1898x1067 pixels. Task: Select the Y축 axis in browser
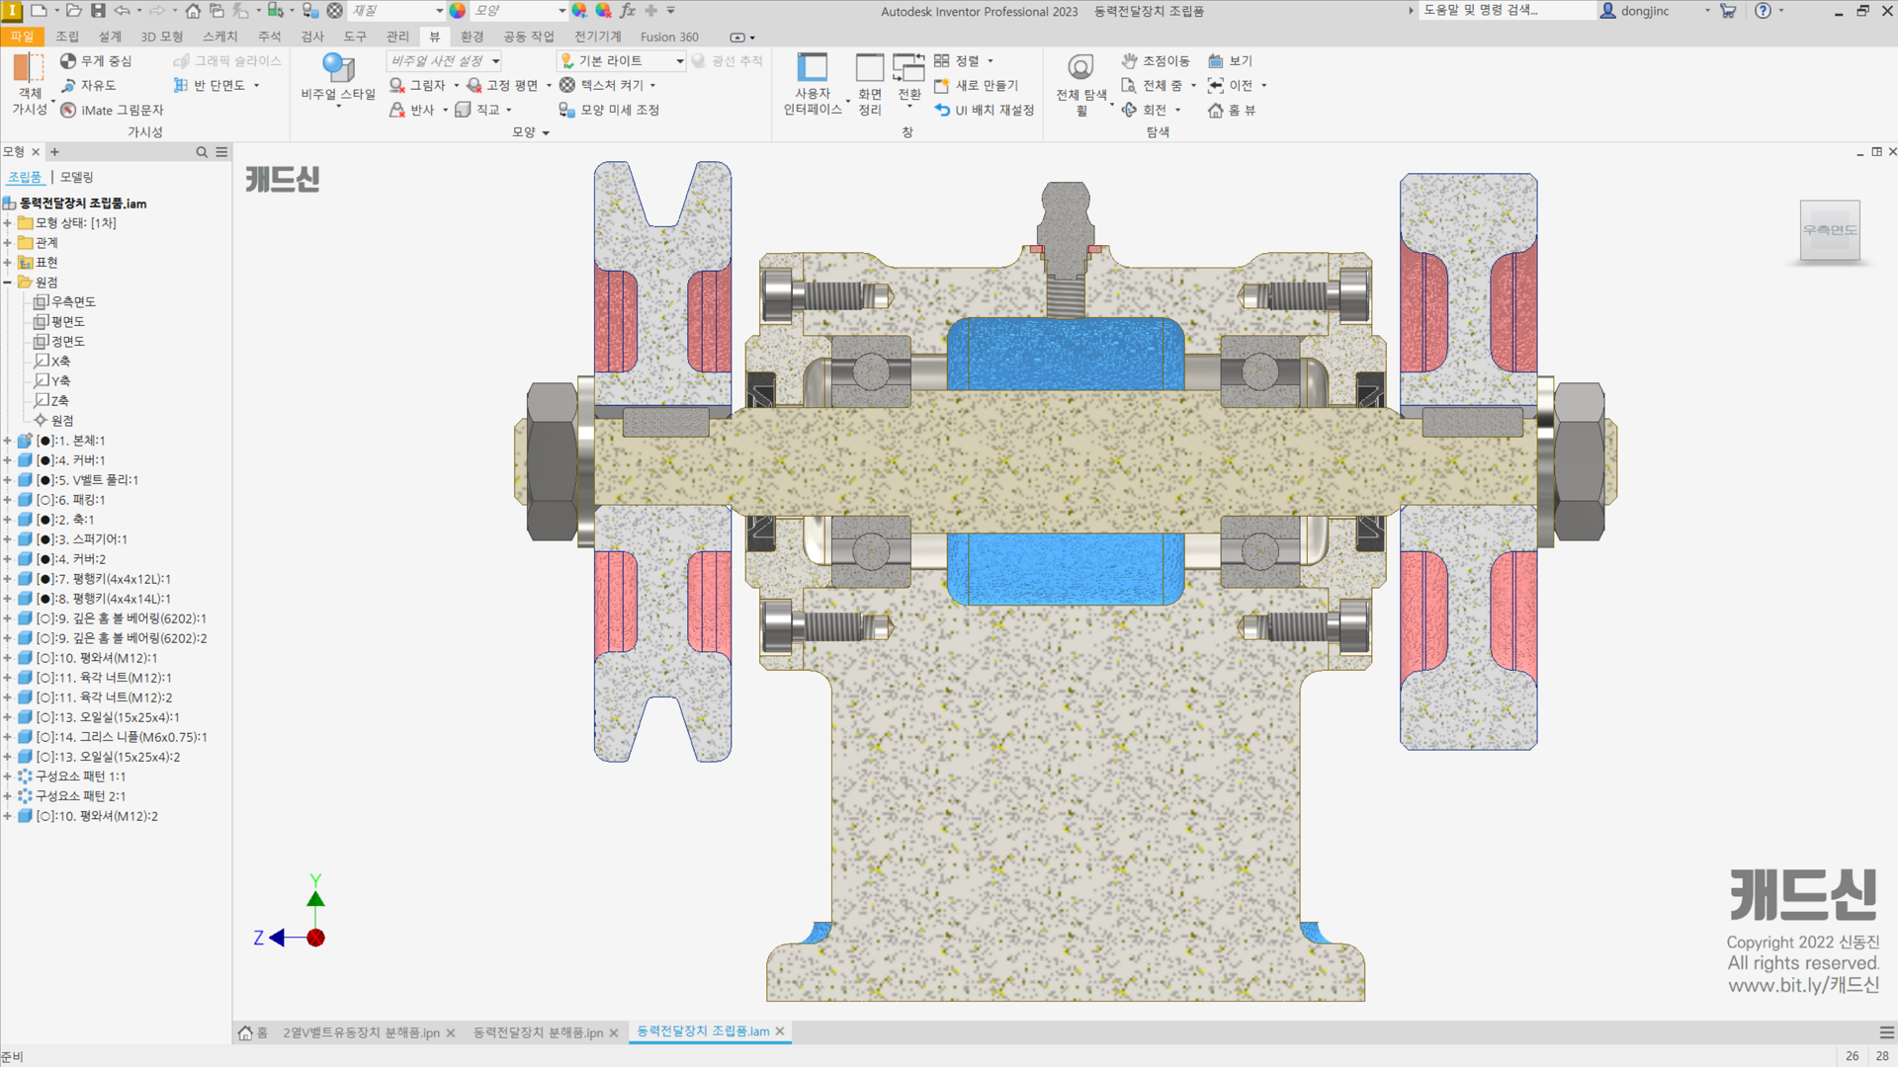[53, 381]
